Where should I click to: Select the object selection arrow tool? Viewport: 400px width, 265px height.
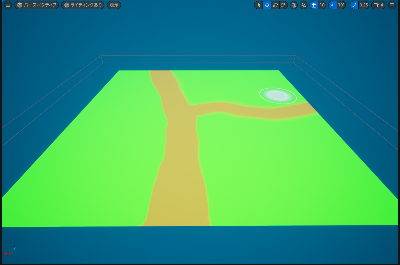[x=258, y=5]
